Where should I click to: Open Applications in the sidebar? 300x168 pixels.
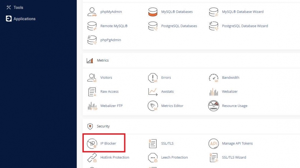pos(24,19)
